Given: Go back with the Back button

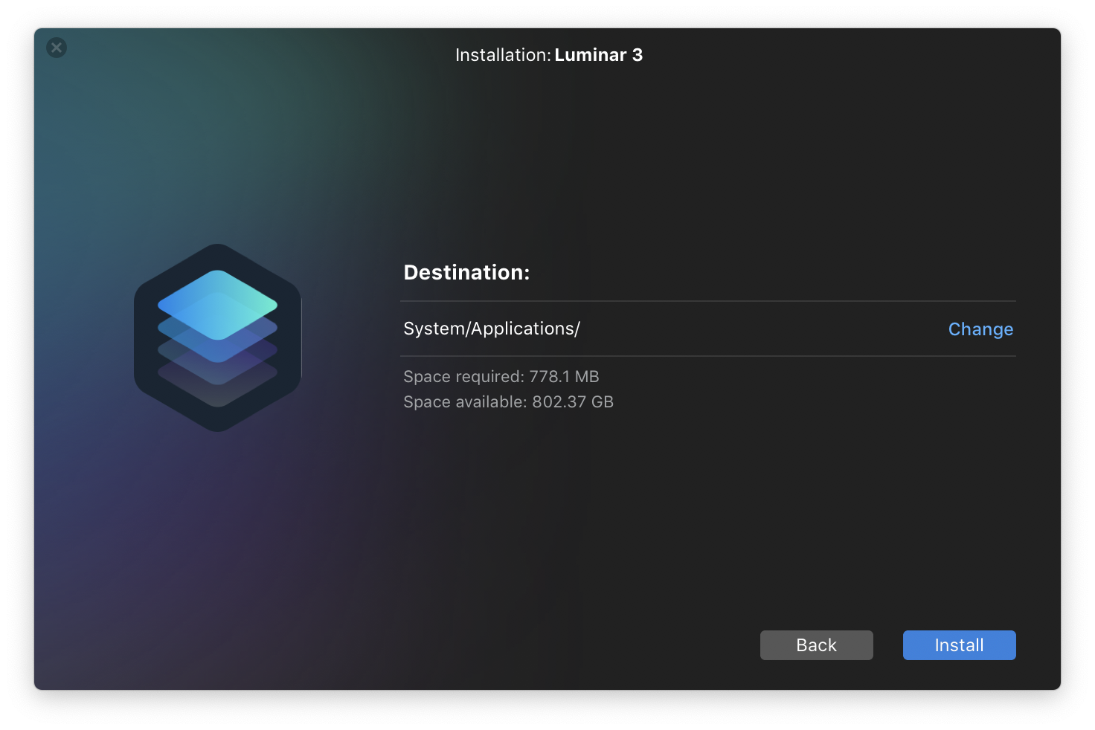Looking at the screenshot, I should tap(816, 645).
